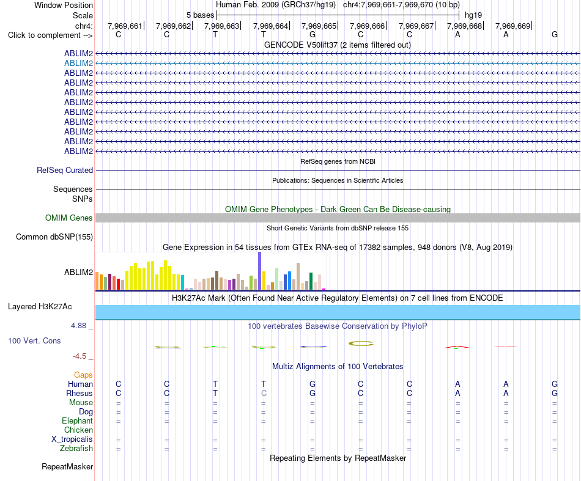This screenshot has width=581, height=481.
Task: Click the G base in the complement row under 7,969,665
Action: pos(313,34)
